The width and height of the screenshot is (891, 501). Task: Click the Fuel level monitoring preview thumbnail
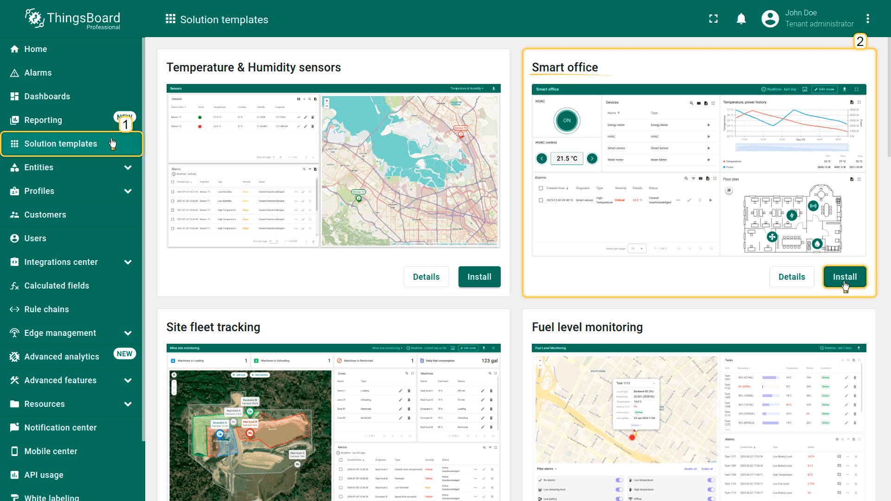[x=698, y=422]
